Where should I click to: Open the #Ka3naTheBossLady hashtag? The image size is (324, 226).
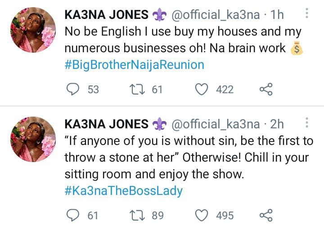pos(124,191)
